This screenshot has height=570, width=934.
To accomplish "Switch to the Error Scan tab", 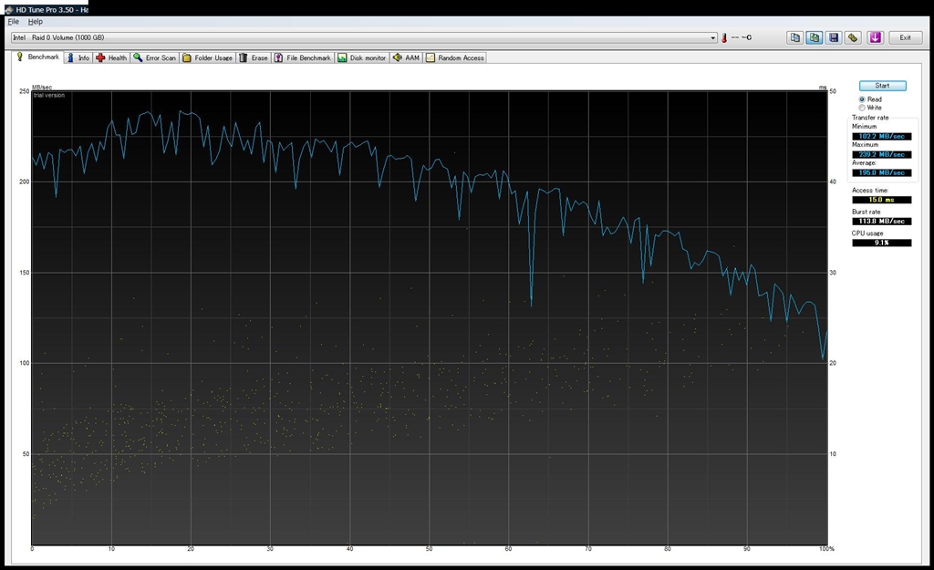I will (x=155, y=57).
